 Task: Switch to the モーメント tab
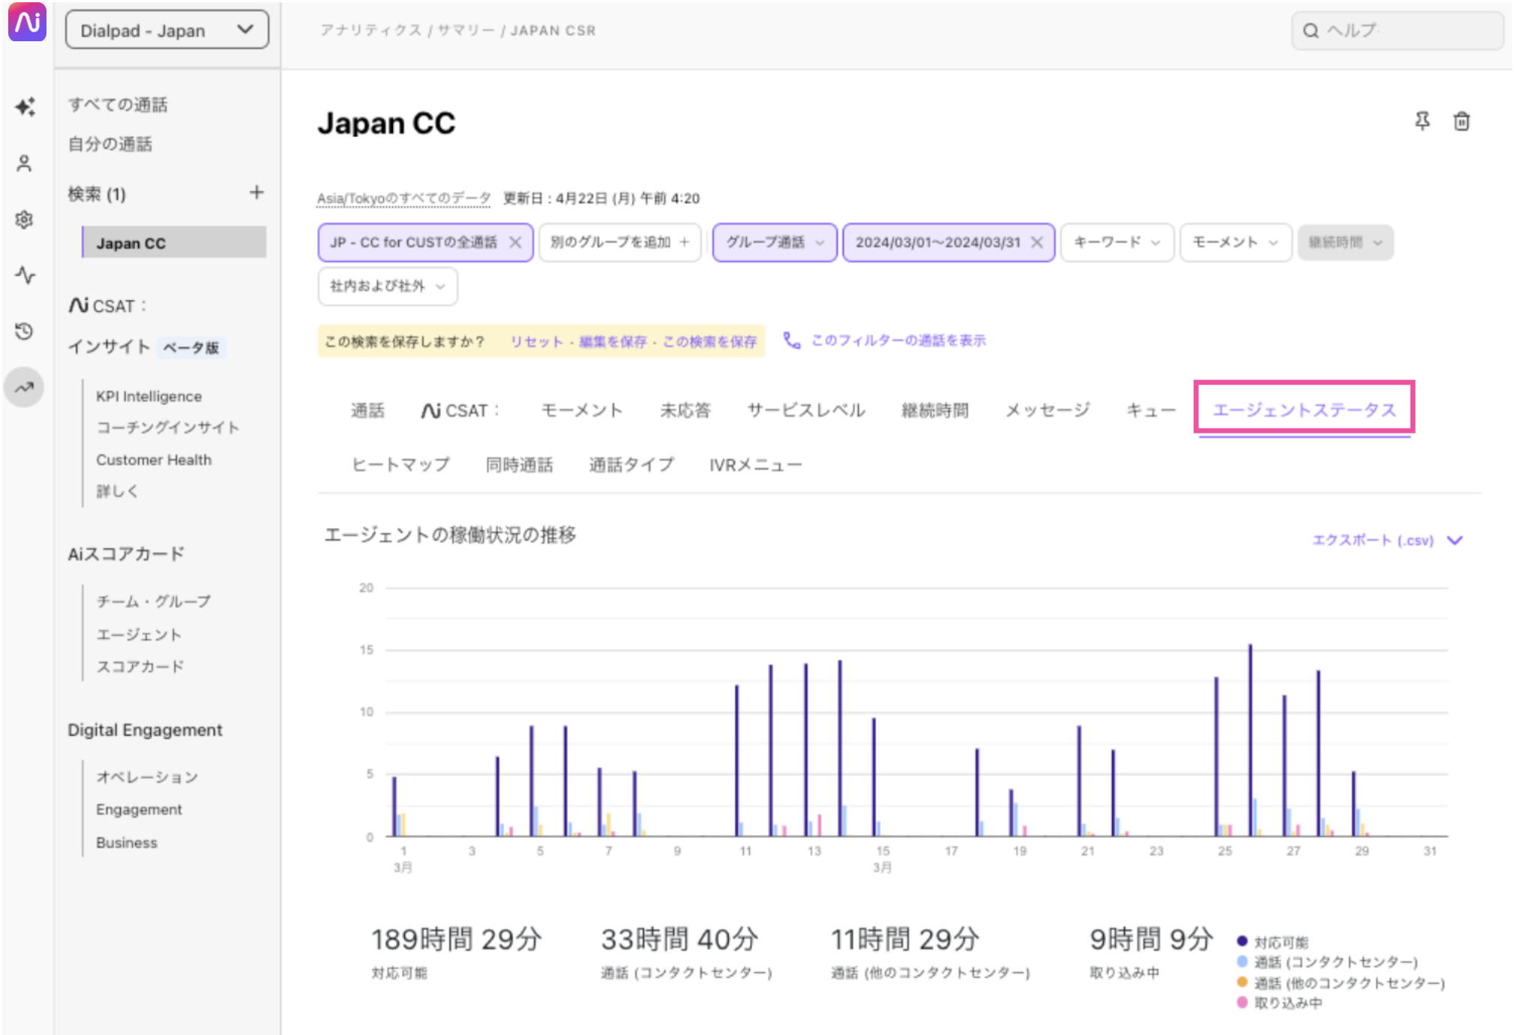582,410
